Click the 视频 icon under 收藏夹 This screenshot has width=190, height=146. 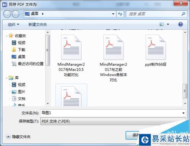point(14,43)
